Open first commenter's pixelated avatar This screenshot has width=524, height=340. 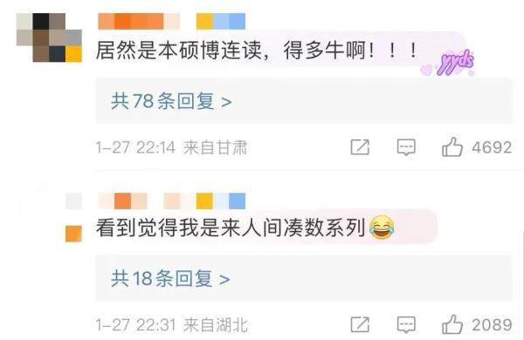(49, 37)
